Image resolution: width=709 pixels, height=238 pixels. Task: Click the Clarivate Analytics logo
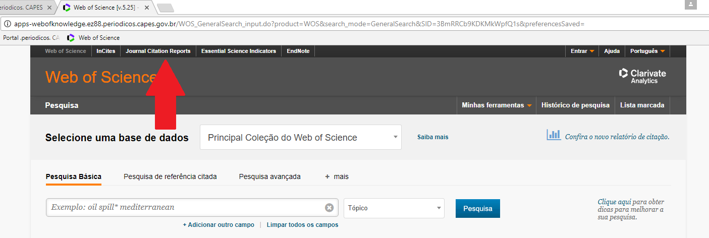(x=642, y=76)
